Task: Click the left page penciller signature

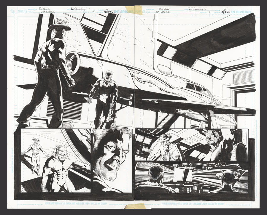Action: coord(44,9)
